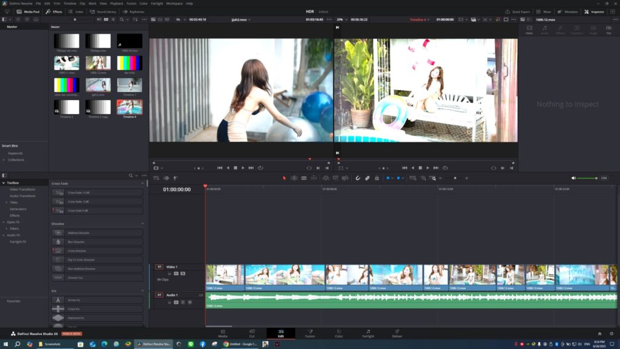This screenshot has height=349, width=620.
Task: Open the Timeline menu
Action: 70,4
